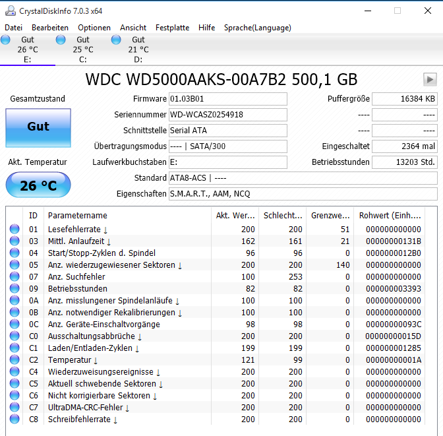Click the Grenzwe... column header

tap(330, 216)
